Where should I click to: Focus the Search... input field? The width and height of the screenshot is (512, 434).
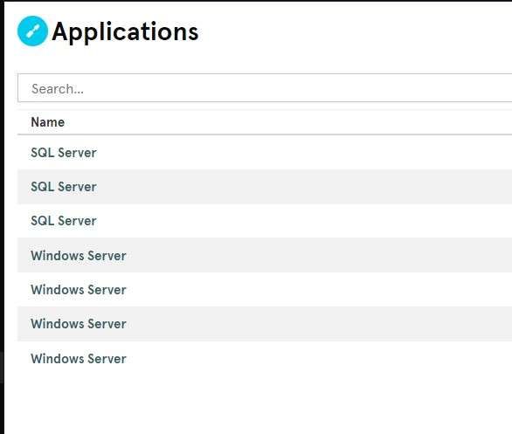tap(265, 88)
